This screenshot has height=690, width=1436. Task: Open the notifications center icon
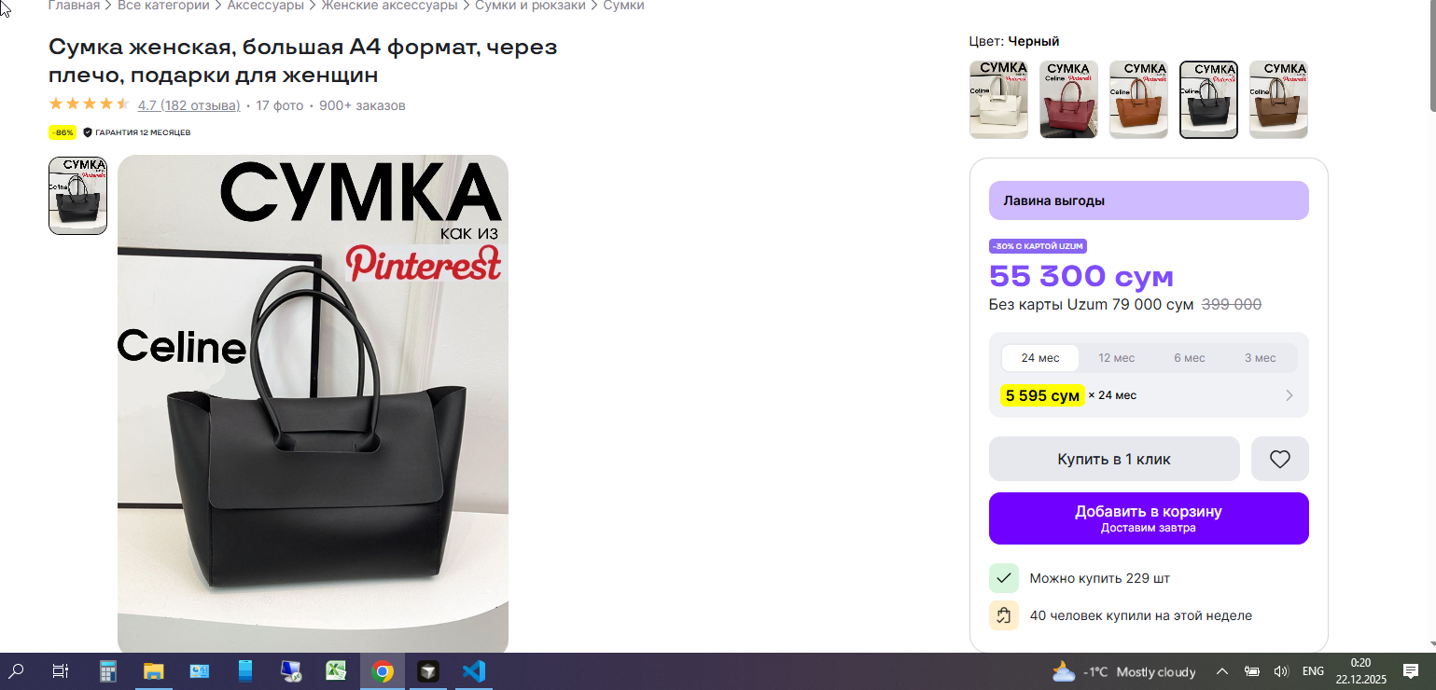1411,671
